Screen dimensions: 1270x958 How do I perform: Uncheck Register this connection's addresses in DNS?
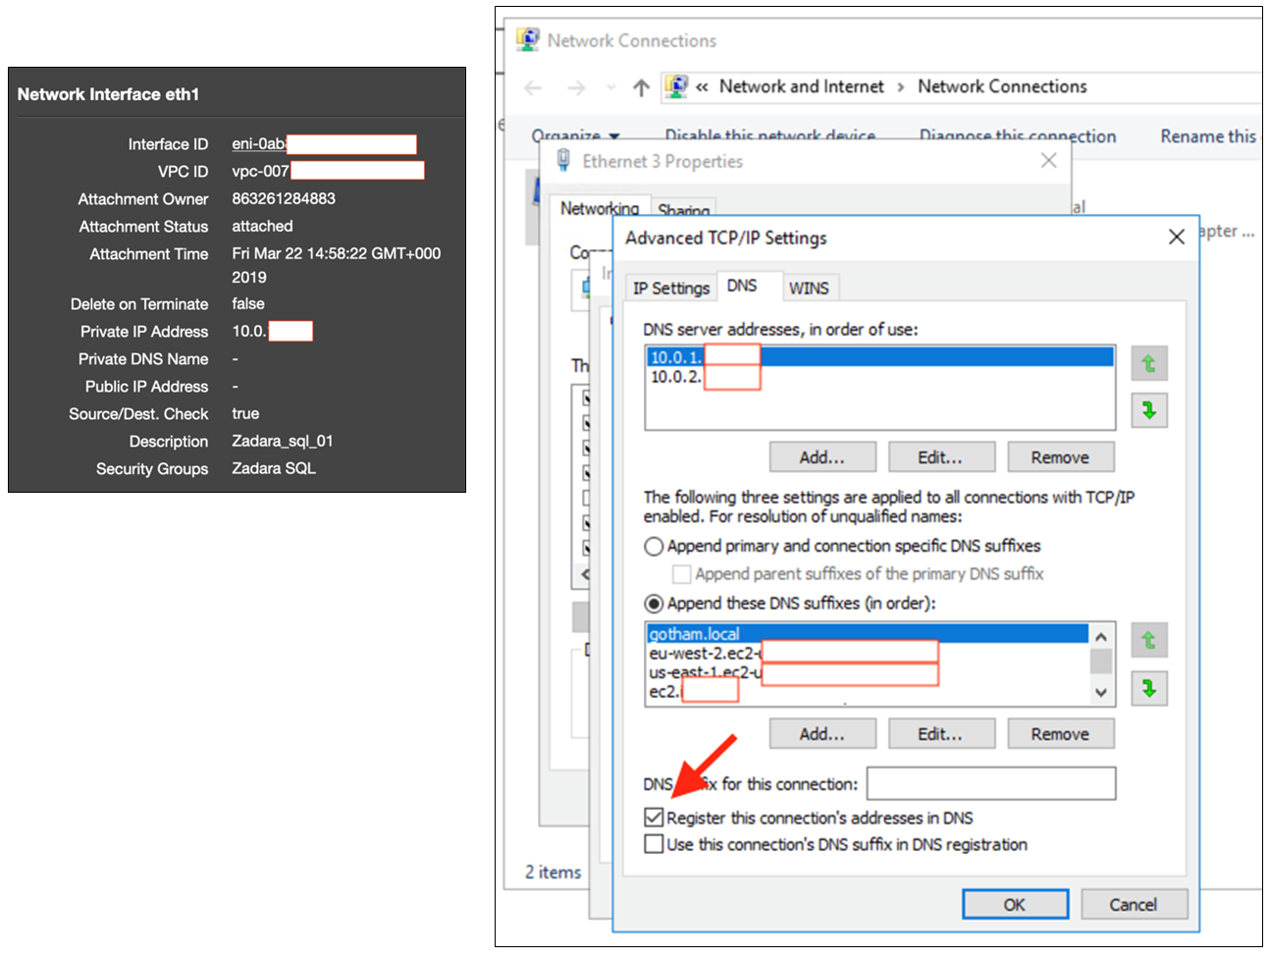pyautogui.click(x=655, y=817)
